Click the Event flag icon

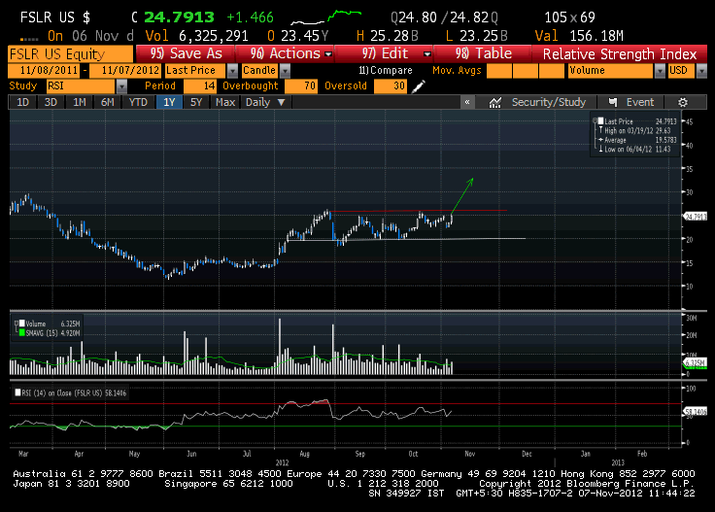613,102
